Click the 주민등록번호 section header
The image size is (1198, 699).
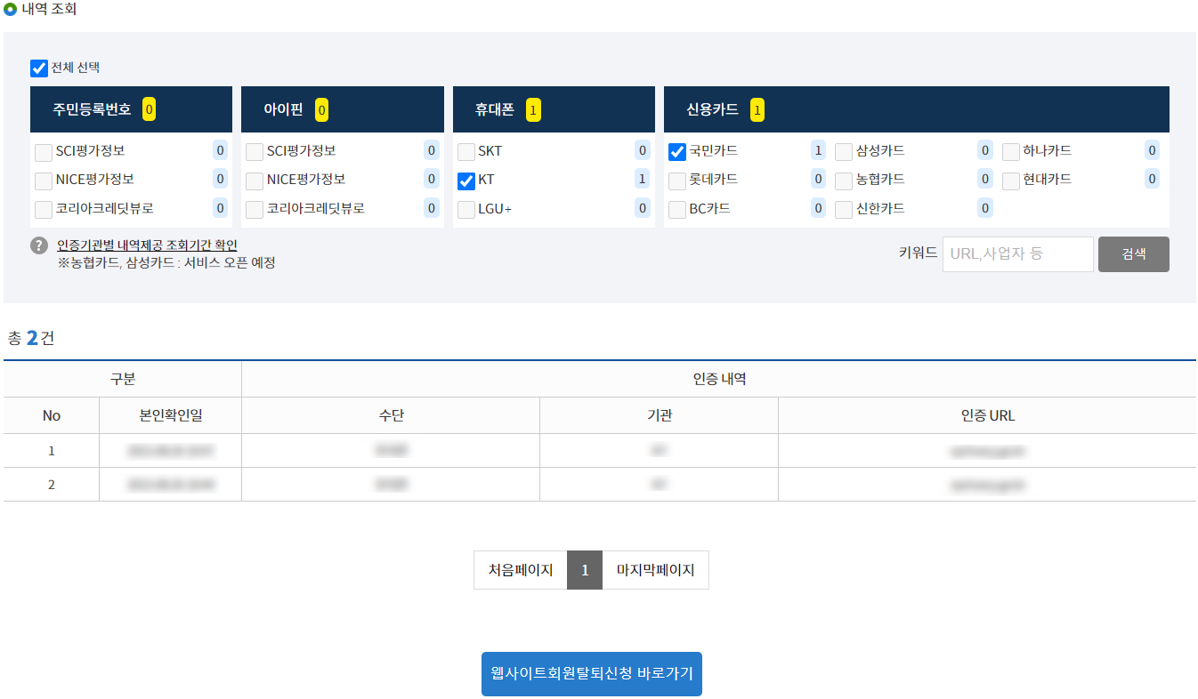click(131, 109)
